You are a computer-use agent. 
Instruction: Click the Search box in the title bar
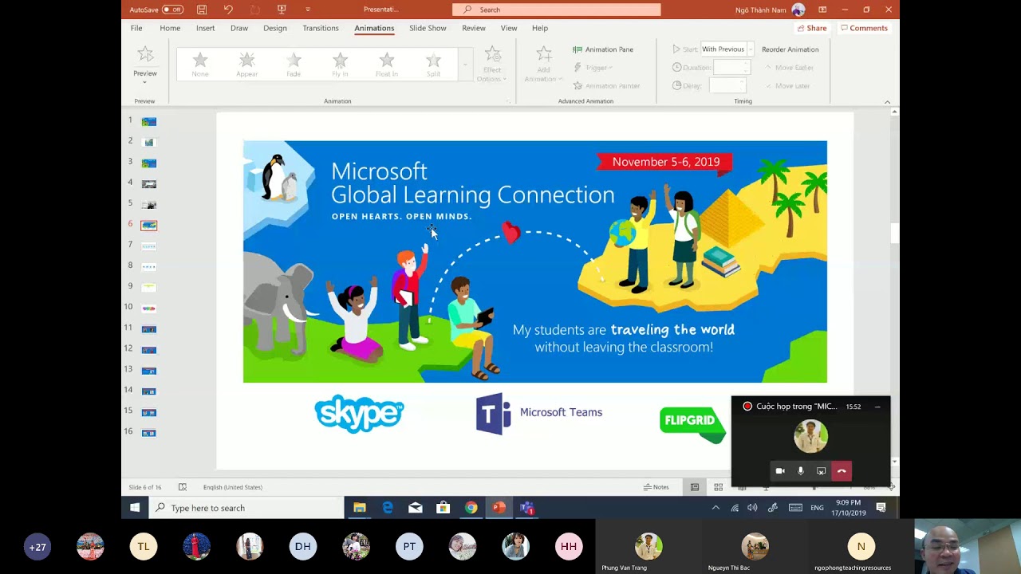click(557, 10)
